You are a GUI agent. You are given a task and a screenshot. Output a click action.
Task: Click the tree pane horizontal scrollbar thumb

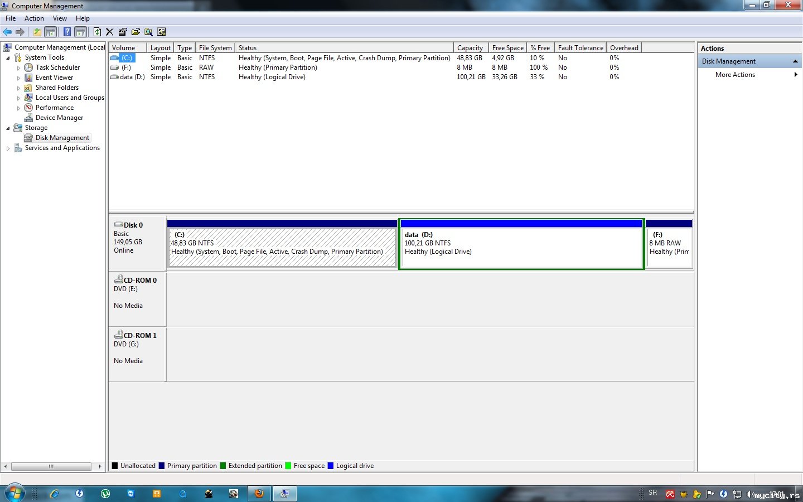point(51,466)
